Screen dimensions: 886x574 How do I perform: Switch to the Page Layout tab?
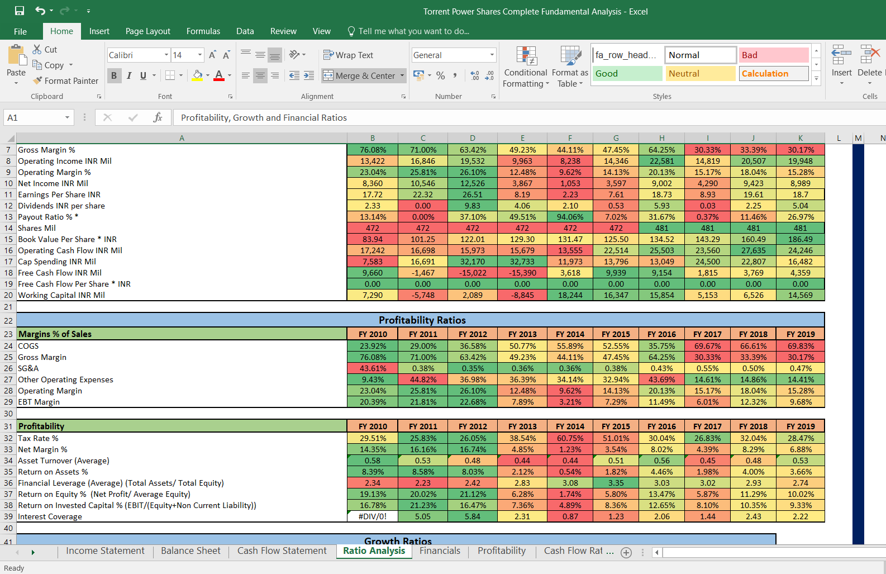(148, 31)
